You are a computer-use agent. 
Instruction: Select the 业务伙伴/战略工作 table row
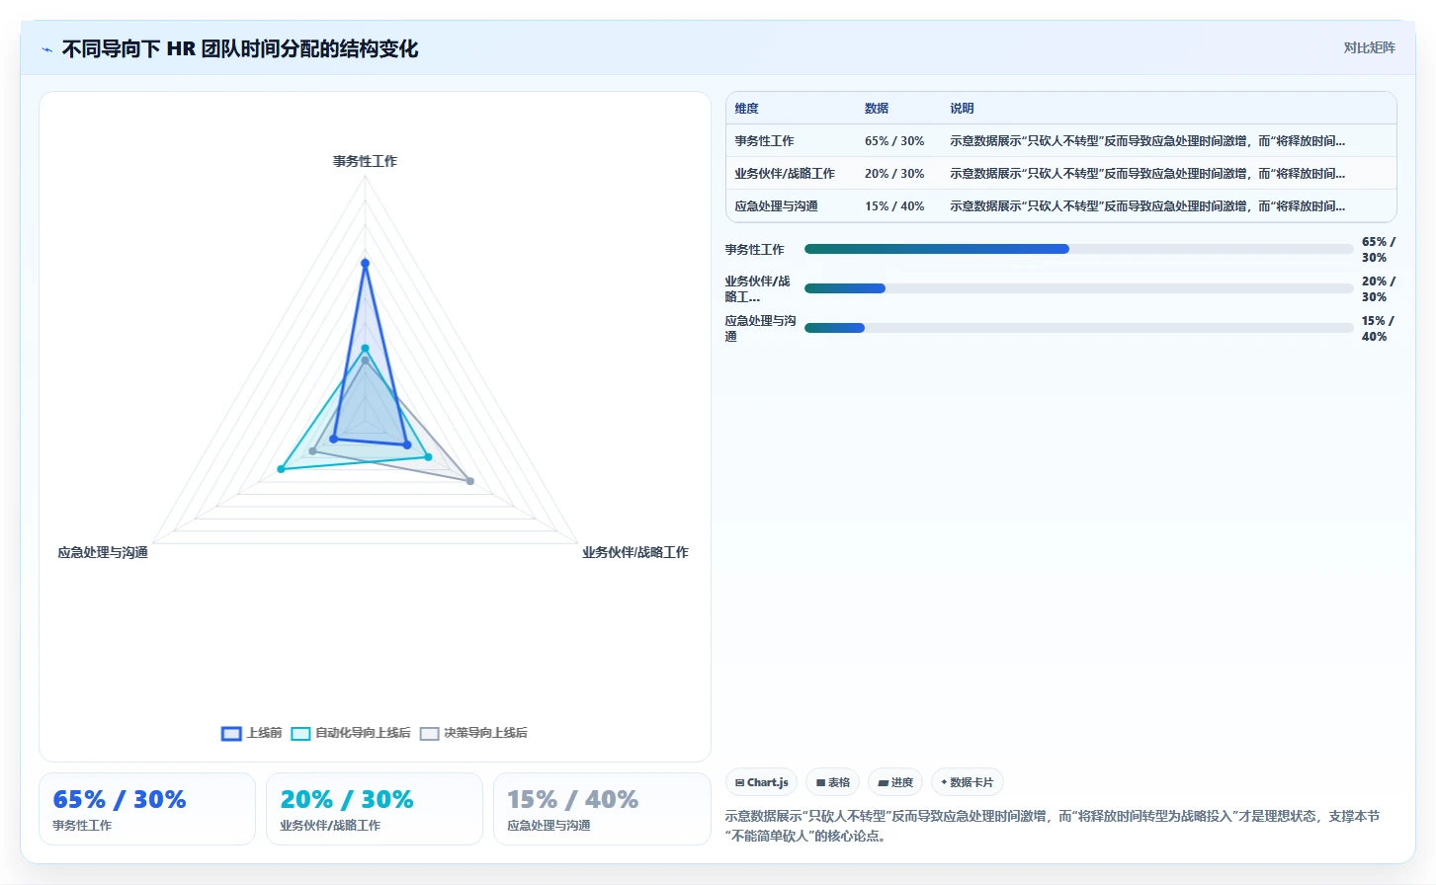(1060, 174)
